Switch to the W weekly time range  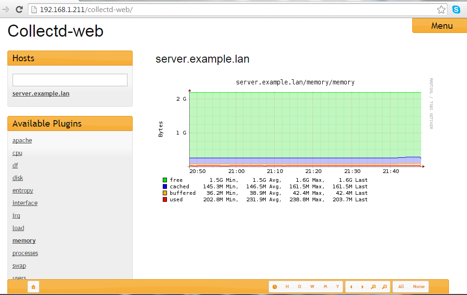click(312, 287)
